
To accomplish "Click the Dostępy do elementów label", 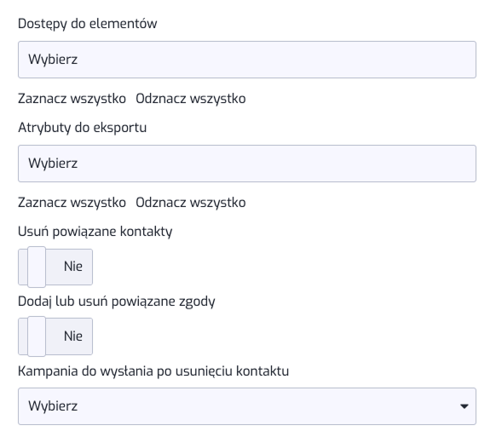I will tap(87, 24).
